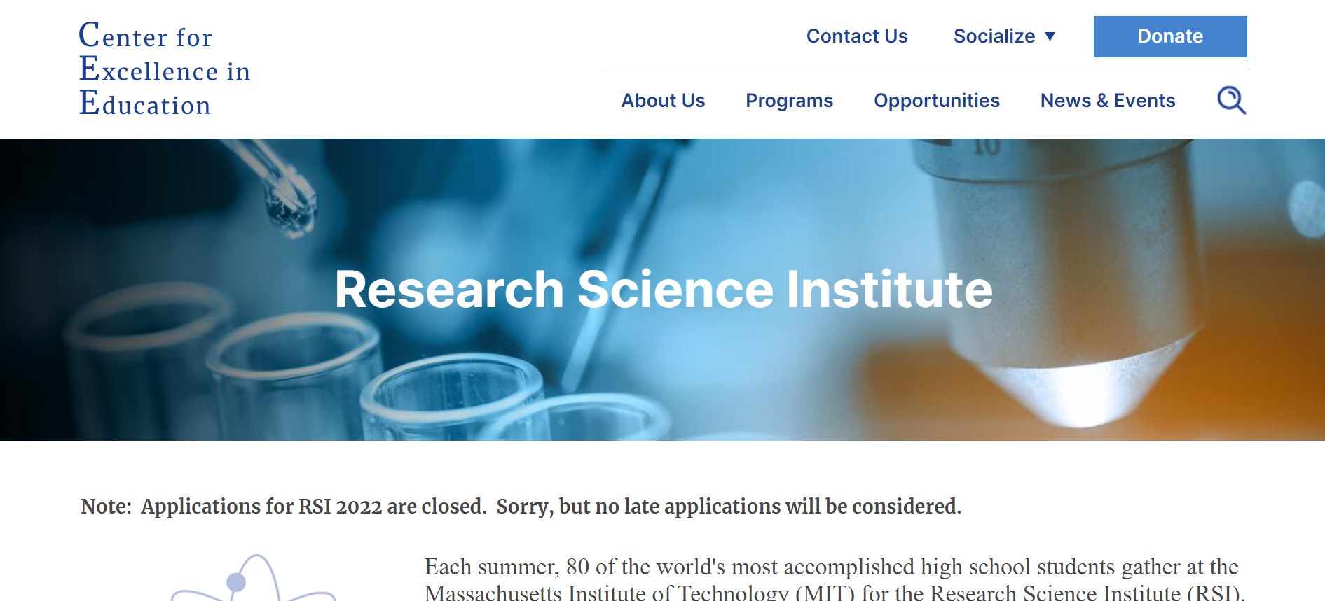Click the Research Science Institute banner heading
The height and width of the screenshot is (601, 1325).
(663, 290)
